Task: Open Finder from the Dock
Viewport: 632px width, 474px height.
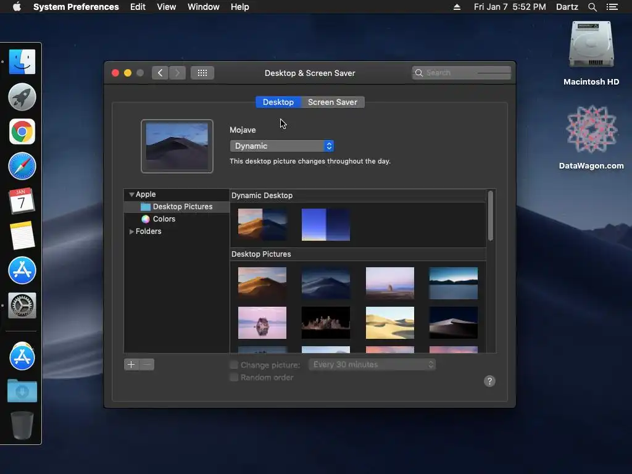Action: click(22, 62)
